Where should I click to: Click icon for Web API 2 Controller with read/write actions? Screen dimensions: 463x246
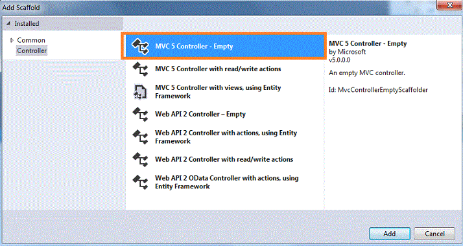(140, 159)
